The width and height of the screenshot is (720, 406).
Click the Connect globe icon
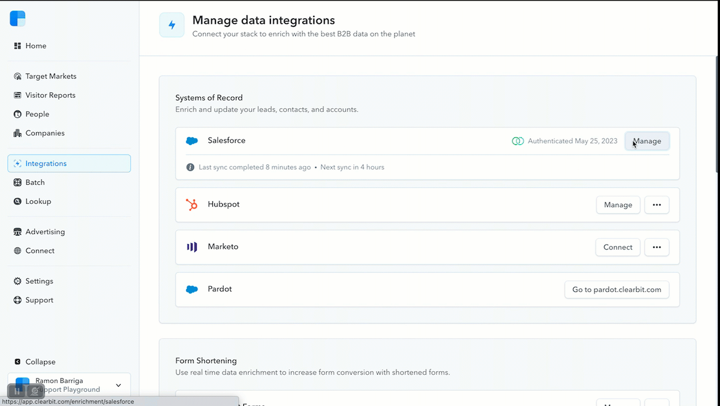click(18, 251)
